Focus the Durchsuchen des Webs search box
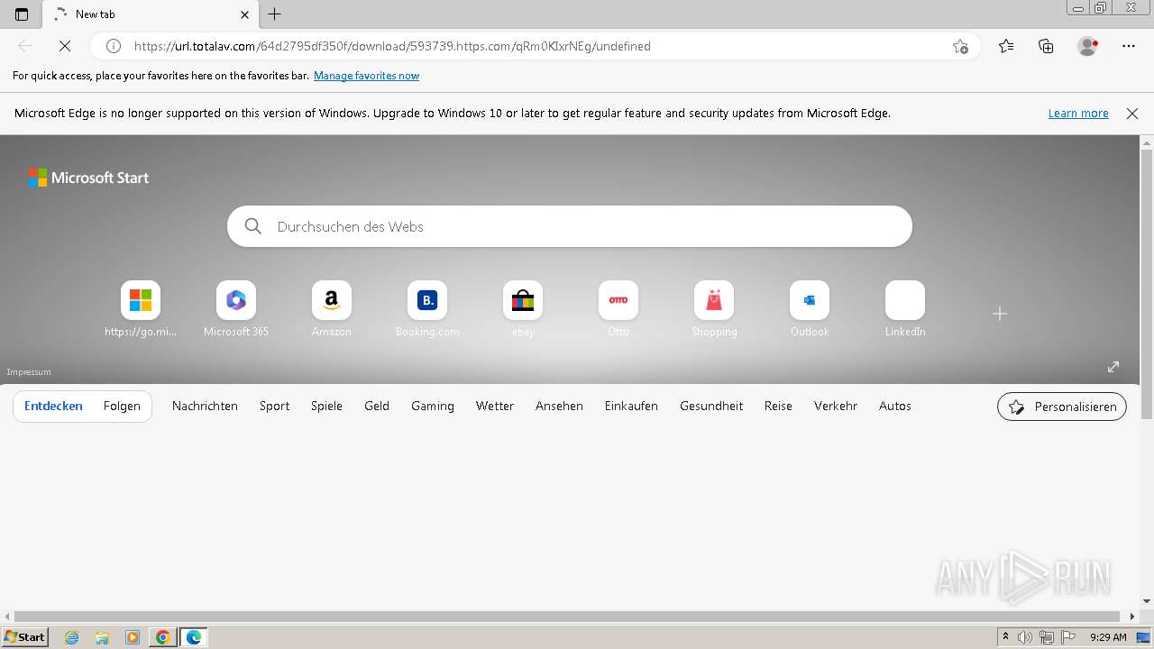 pos(570,226)
